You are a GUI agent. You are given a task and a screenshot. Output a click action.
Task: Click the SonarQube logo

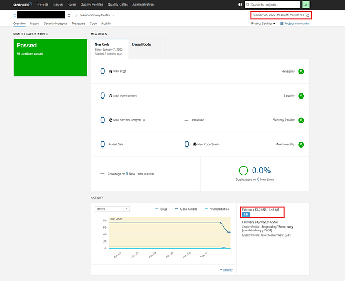tap(22, 4)
